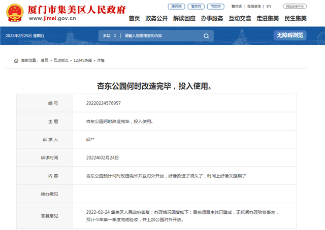Click the 诉求时间 row label

click(49, 158)
